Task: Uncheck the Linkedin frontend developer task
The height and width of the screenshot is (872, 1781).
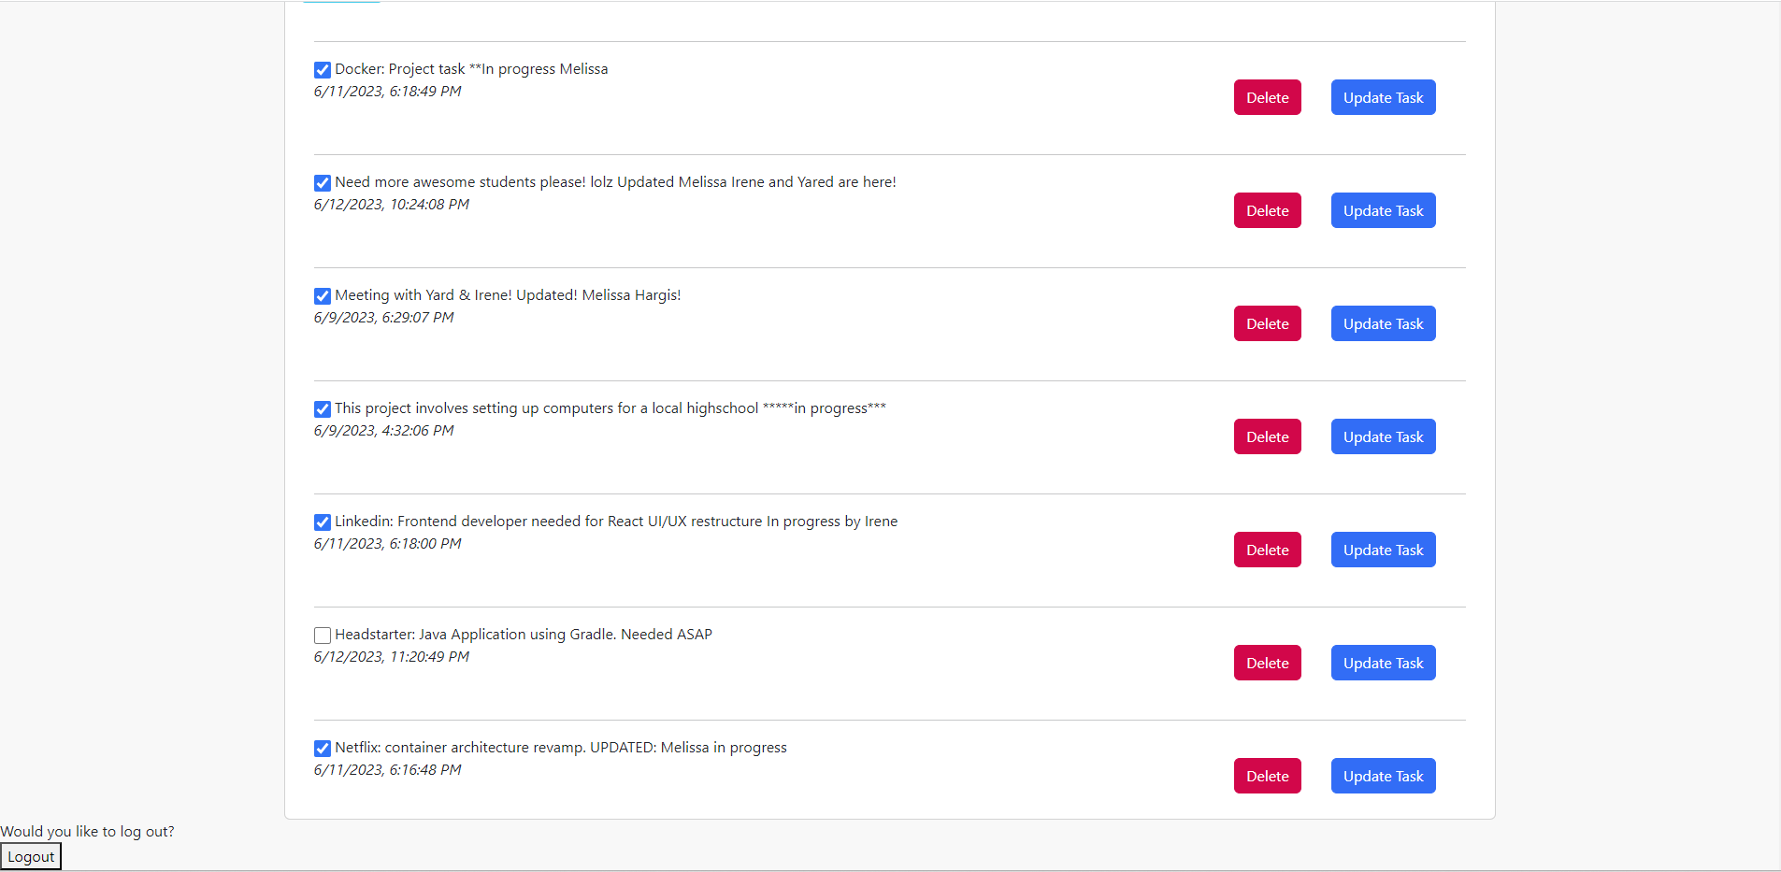Action: [x=322, y=522]
